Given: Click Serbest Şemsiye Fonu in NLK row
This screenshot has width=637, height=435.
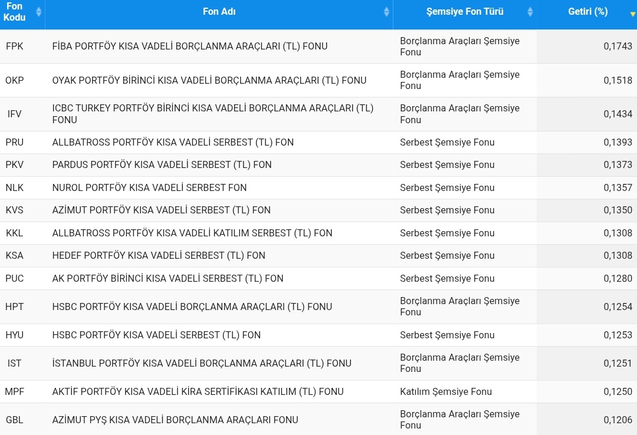Looking at the screenshot, I should (x=447, y=187).
